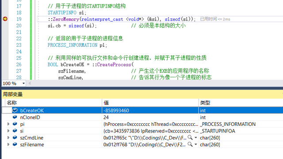This screenshot has height=159, width=283.
Task: Click the pi variable cube icon
Action: pyautogui.click(x=15, y=124)
